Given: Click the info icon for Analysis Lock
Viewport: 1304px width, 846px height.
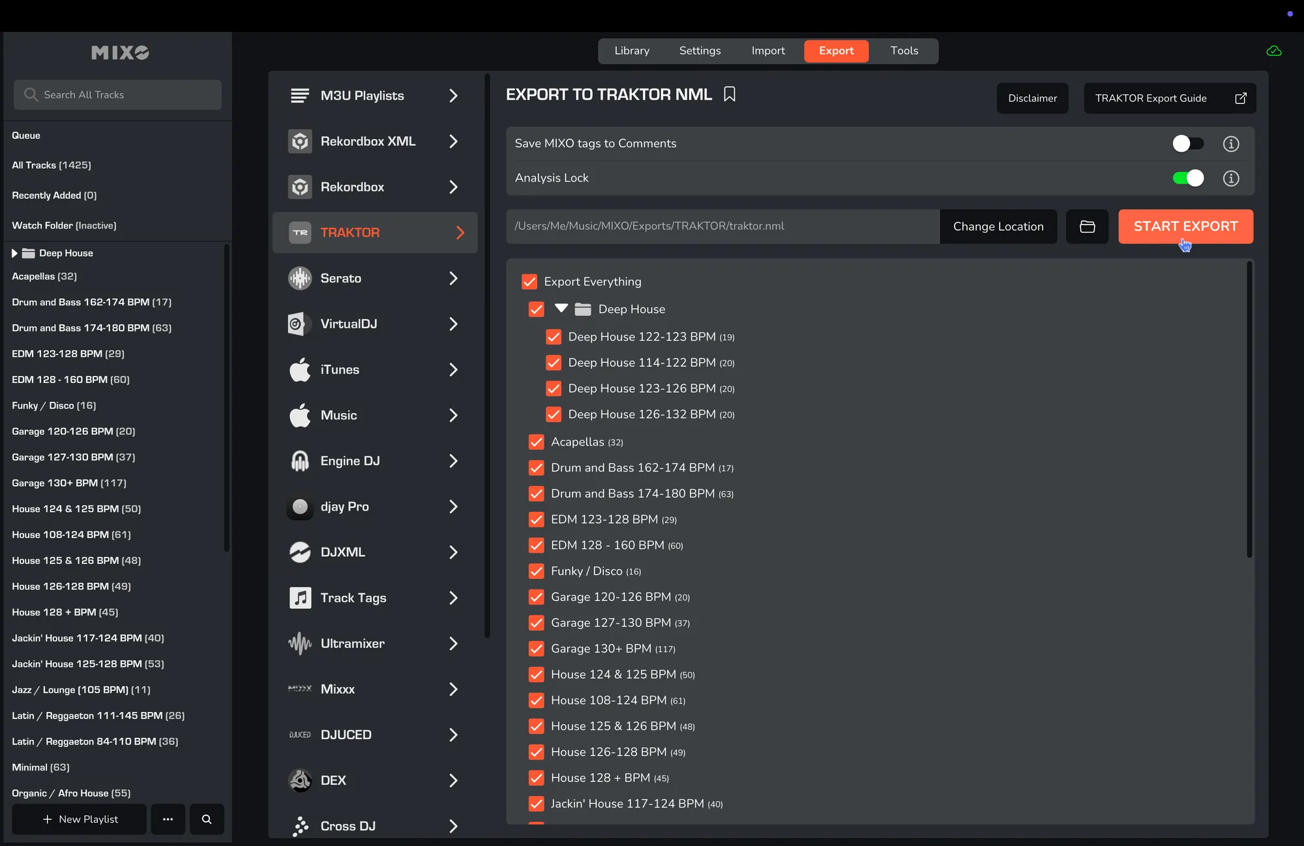Looking at the screenshot, I should coord(1230,178).
